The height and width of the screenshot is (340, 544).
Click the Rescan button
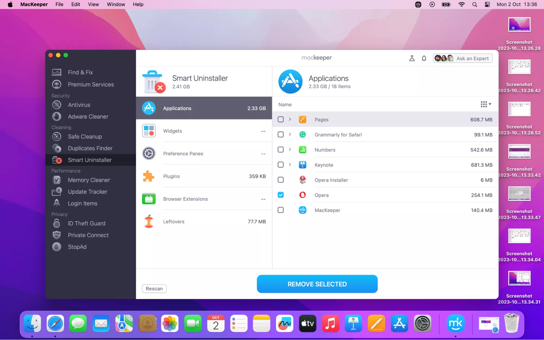tap(154, 289)
